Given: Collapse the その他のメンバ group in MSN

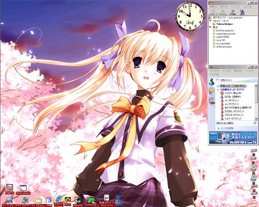Looking at the screenshot, I should tap(218, 89).
